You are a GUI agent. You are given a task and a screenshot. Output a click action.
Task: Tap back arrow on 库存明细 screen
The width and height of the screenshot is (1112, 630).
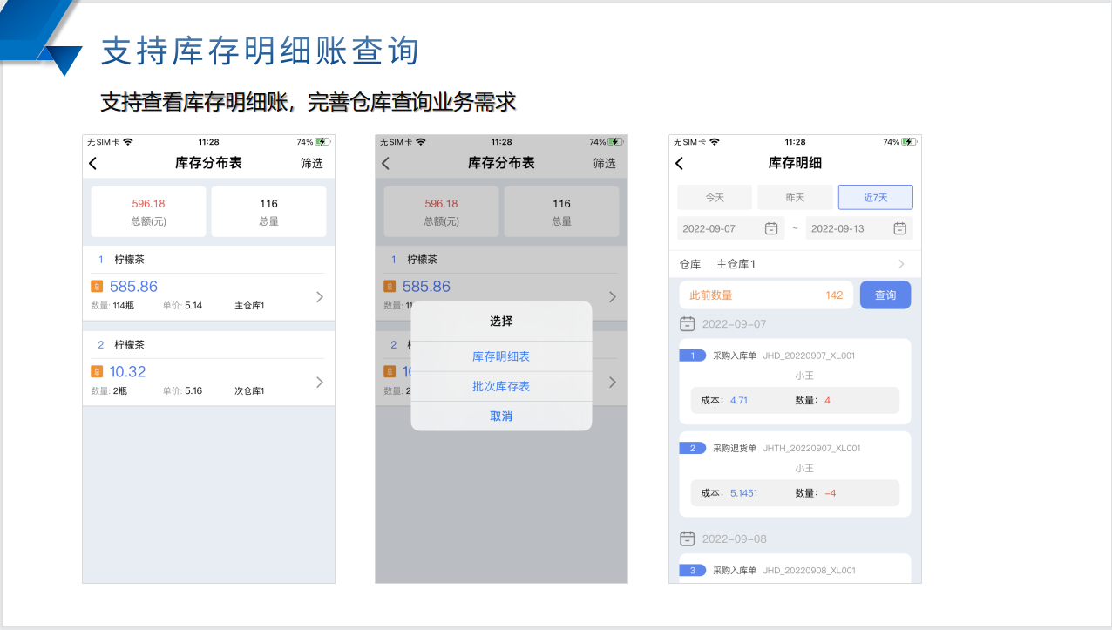(680, 163)
